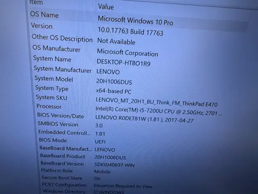
Task: Select the Windows Directory row label
Action: [64, 191]
